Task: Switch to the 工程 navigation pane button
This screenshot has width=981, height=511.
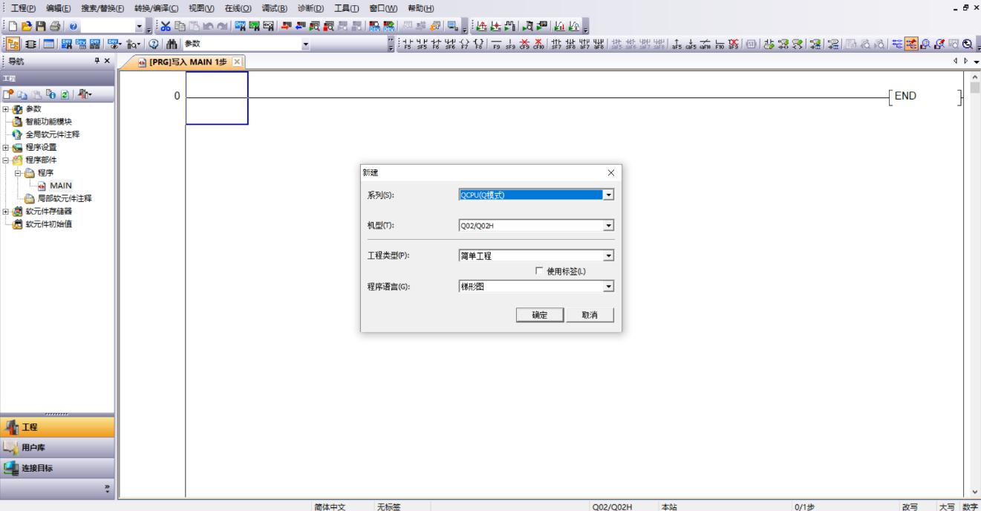Action: tap(57, 427)
